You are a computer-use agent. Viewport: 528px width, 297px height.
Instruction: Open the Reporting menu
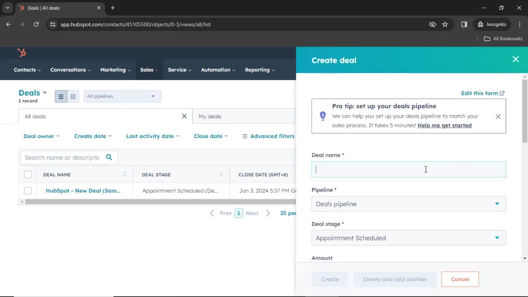tap(260, 70)
